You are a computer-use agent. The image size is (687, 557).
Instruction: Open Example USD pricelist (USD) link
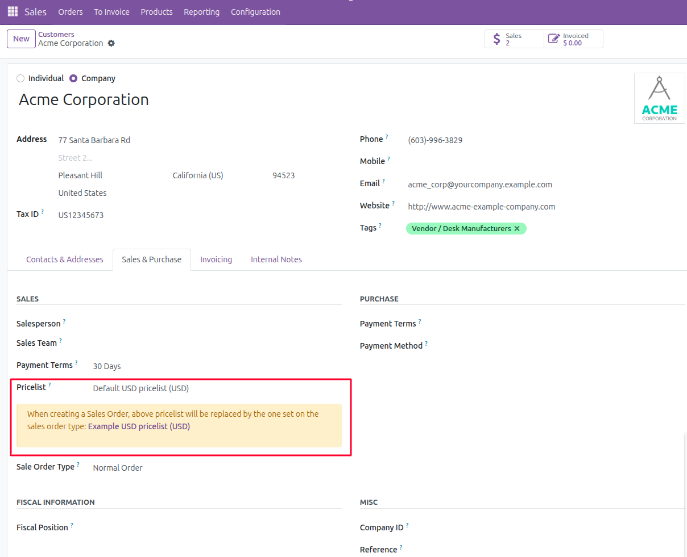tap(139, 426)
